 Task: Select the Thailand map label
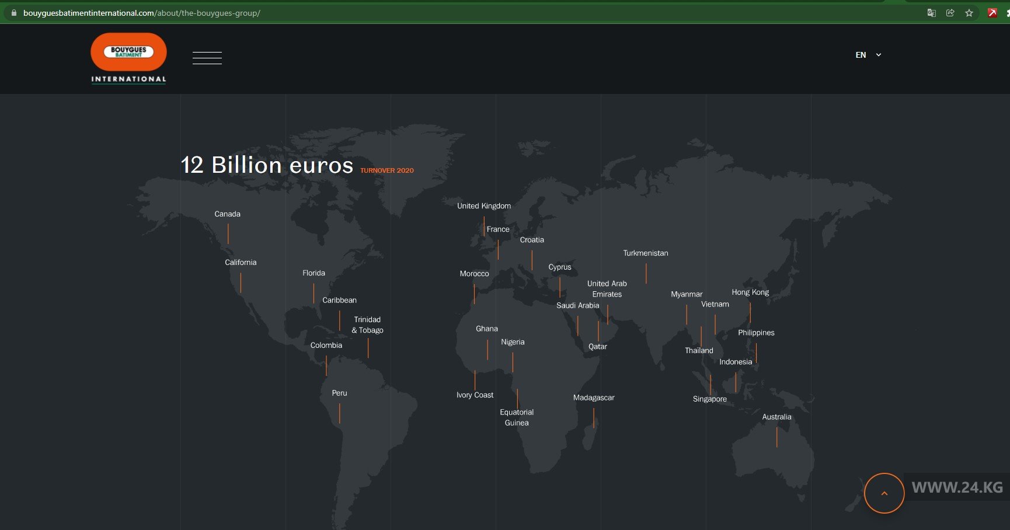pos(699,351)
